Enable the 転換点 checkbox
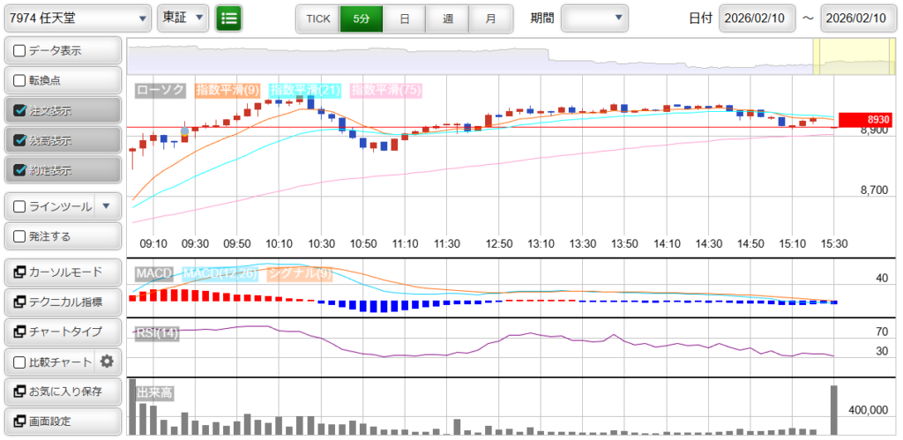This screenshot has height=440, width=903. (20, 81)
